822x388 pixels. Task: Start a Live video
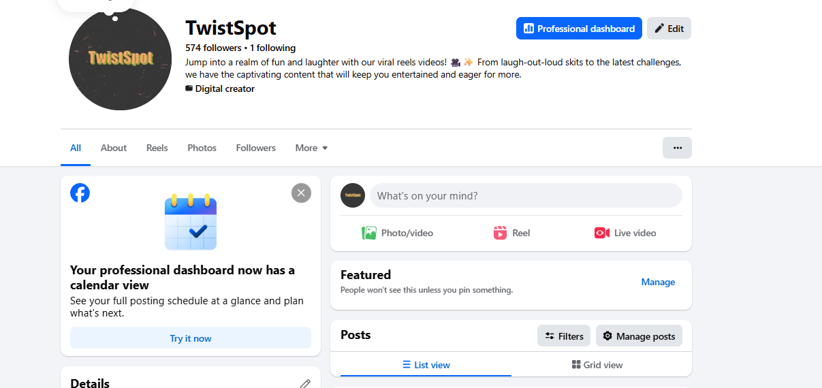click(625, 233)
